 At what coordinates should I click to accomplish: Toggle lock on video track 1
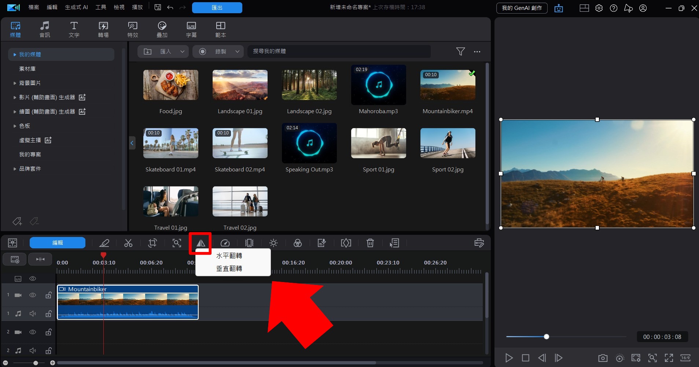point(48,295)
